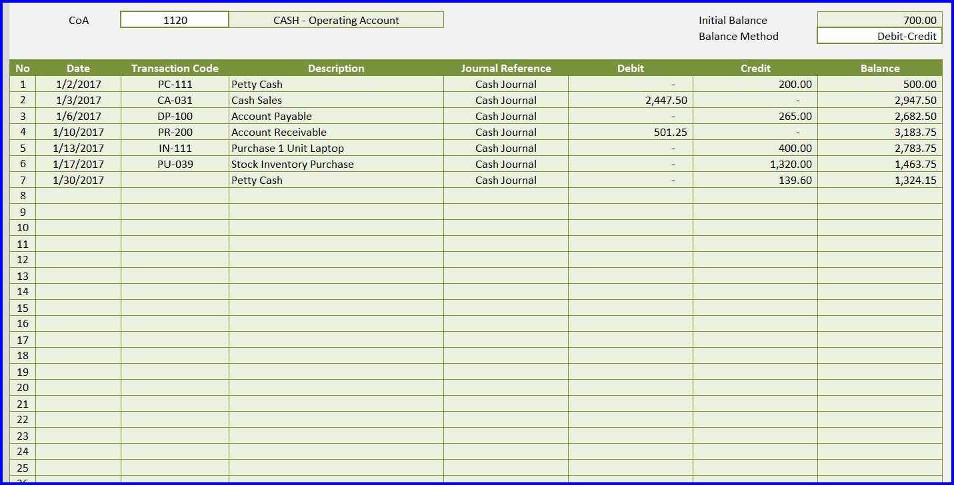This screenshot has height=485, width=954.
Task: Select the Description column header
Action: (x=336, y=68)
